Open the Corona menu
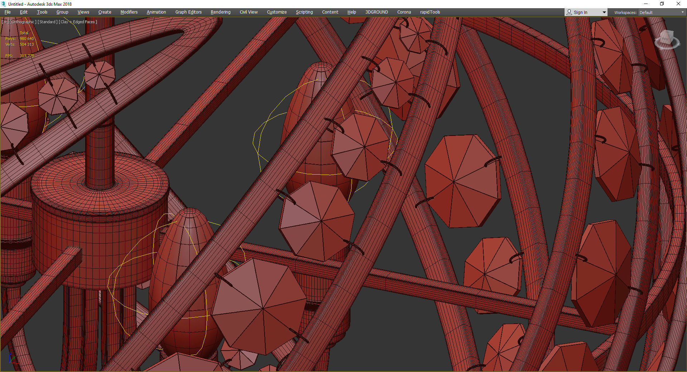687x372 pixels. [x=404, y=12]
